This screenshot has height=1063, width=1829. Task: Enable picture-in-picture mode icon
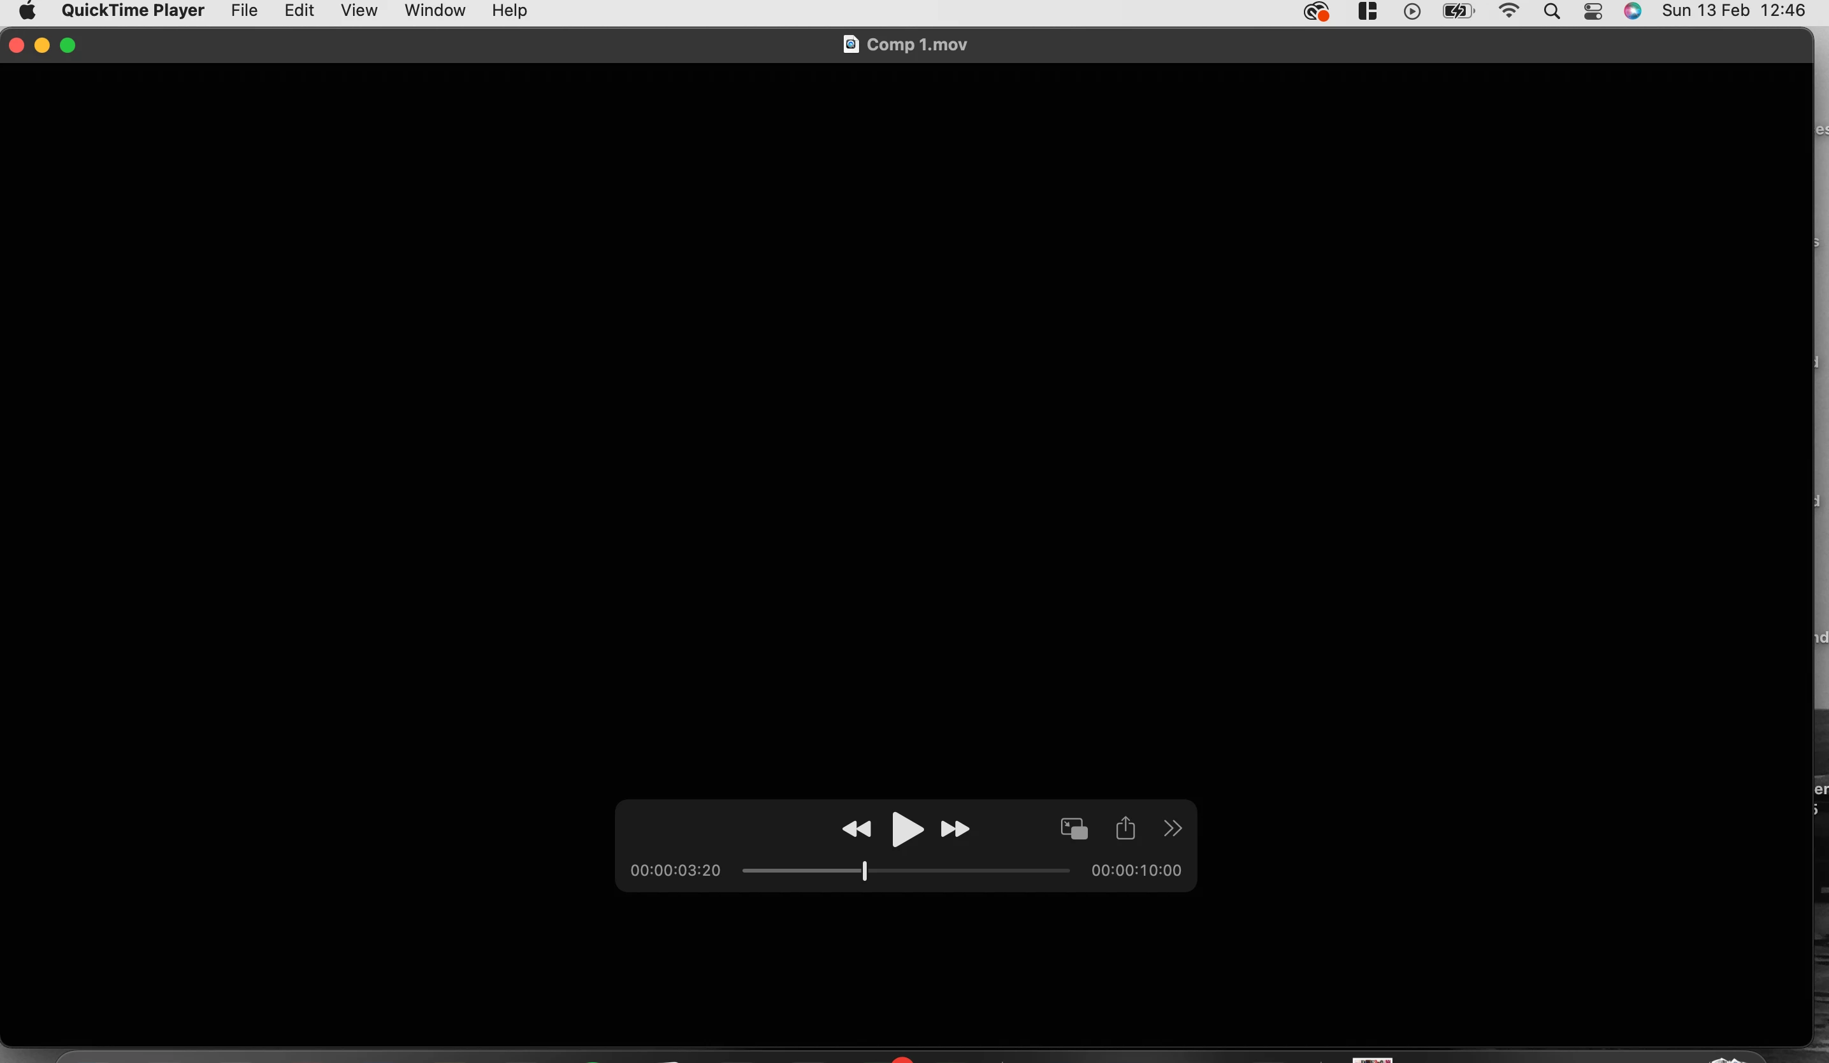tap(1073, 828)
